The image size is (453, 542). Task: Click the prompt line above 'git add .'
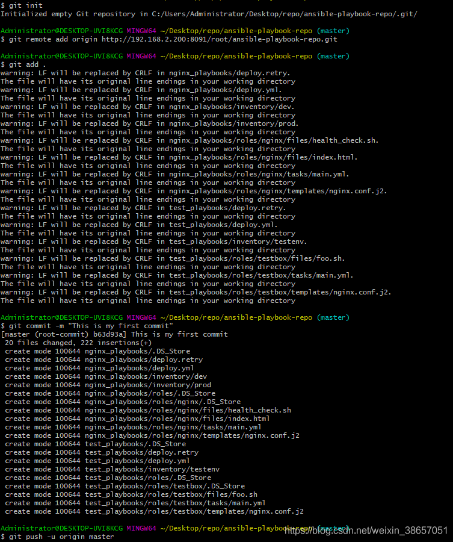[175, 56]
